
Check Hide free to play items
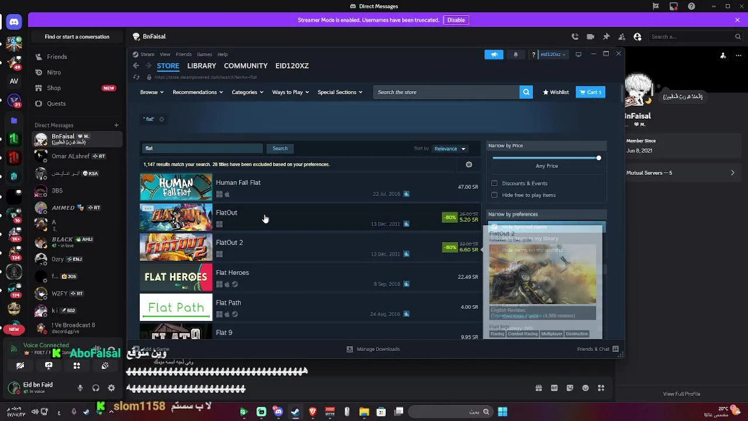(494, 195)
